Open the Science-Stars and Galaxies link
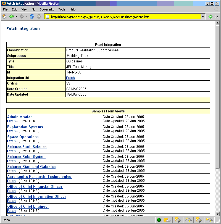This screenshot has height=224, width=221. (31, 167)
